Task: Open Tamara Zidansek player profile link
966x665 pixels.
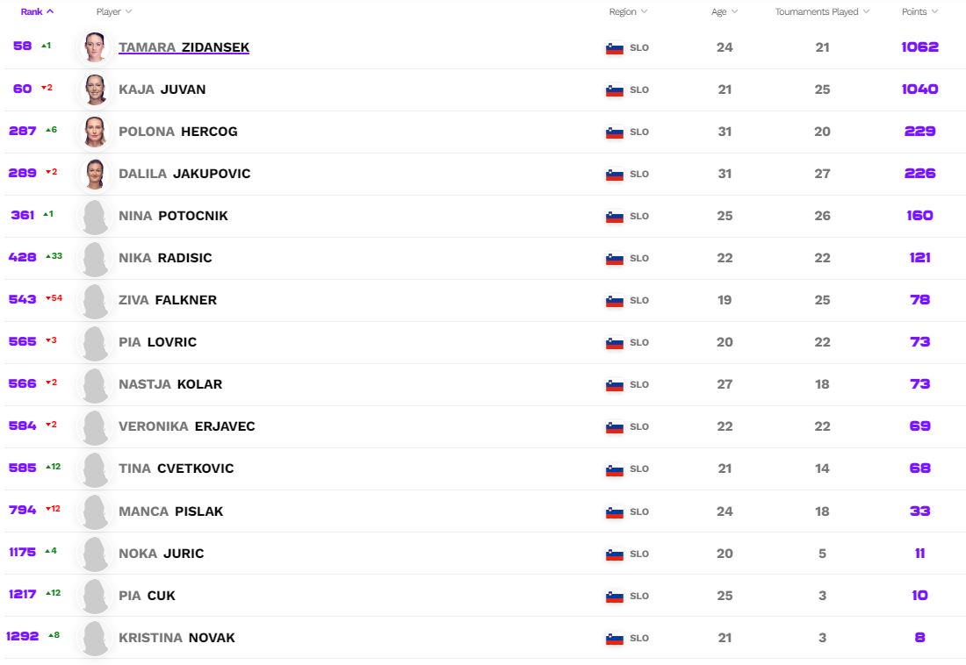Action: (x=184, y=47)
